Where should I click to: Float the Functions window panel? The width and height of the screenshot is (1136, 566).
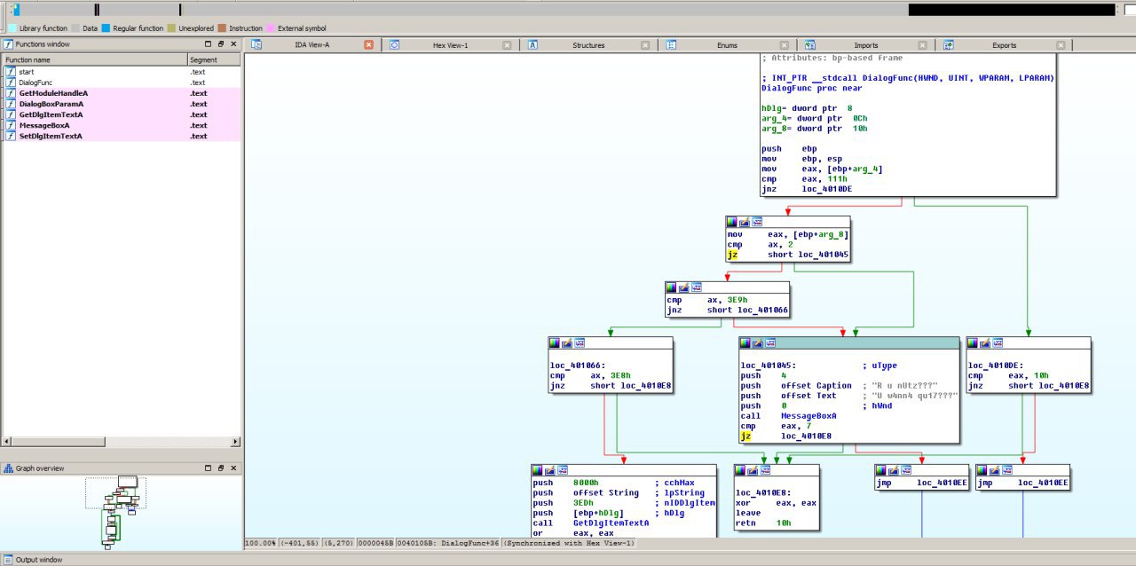221,43
